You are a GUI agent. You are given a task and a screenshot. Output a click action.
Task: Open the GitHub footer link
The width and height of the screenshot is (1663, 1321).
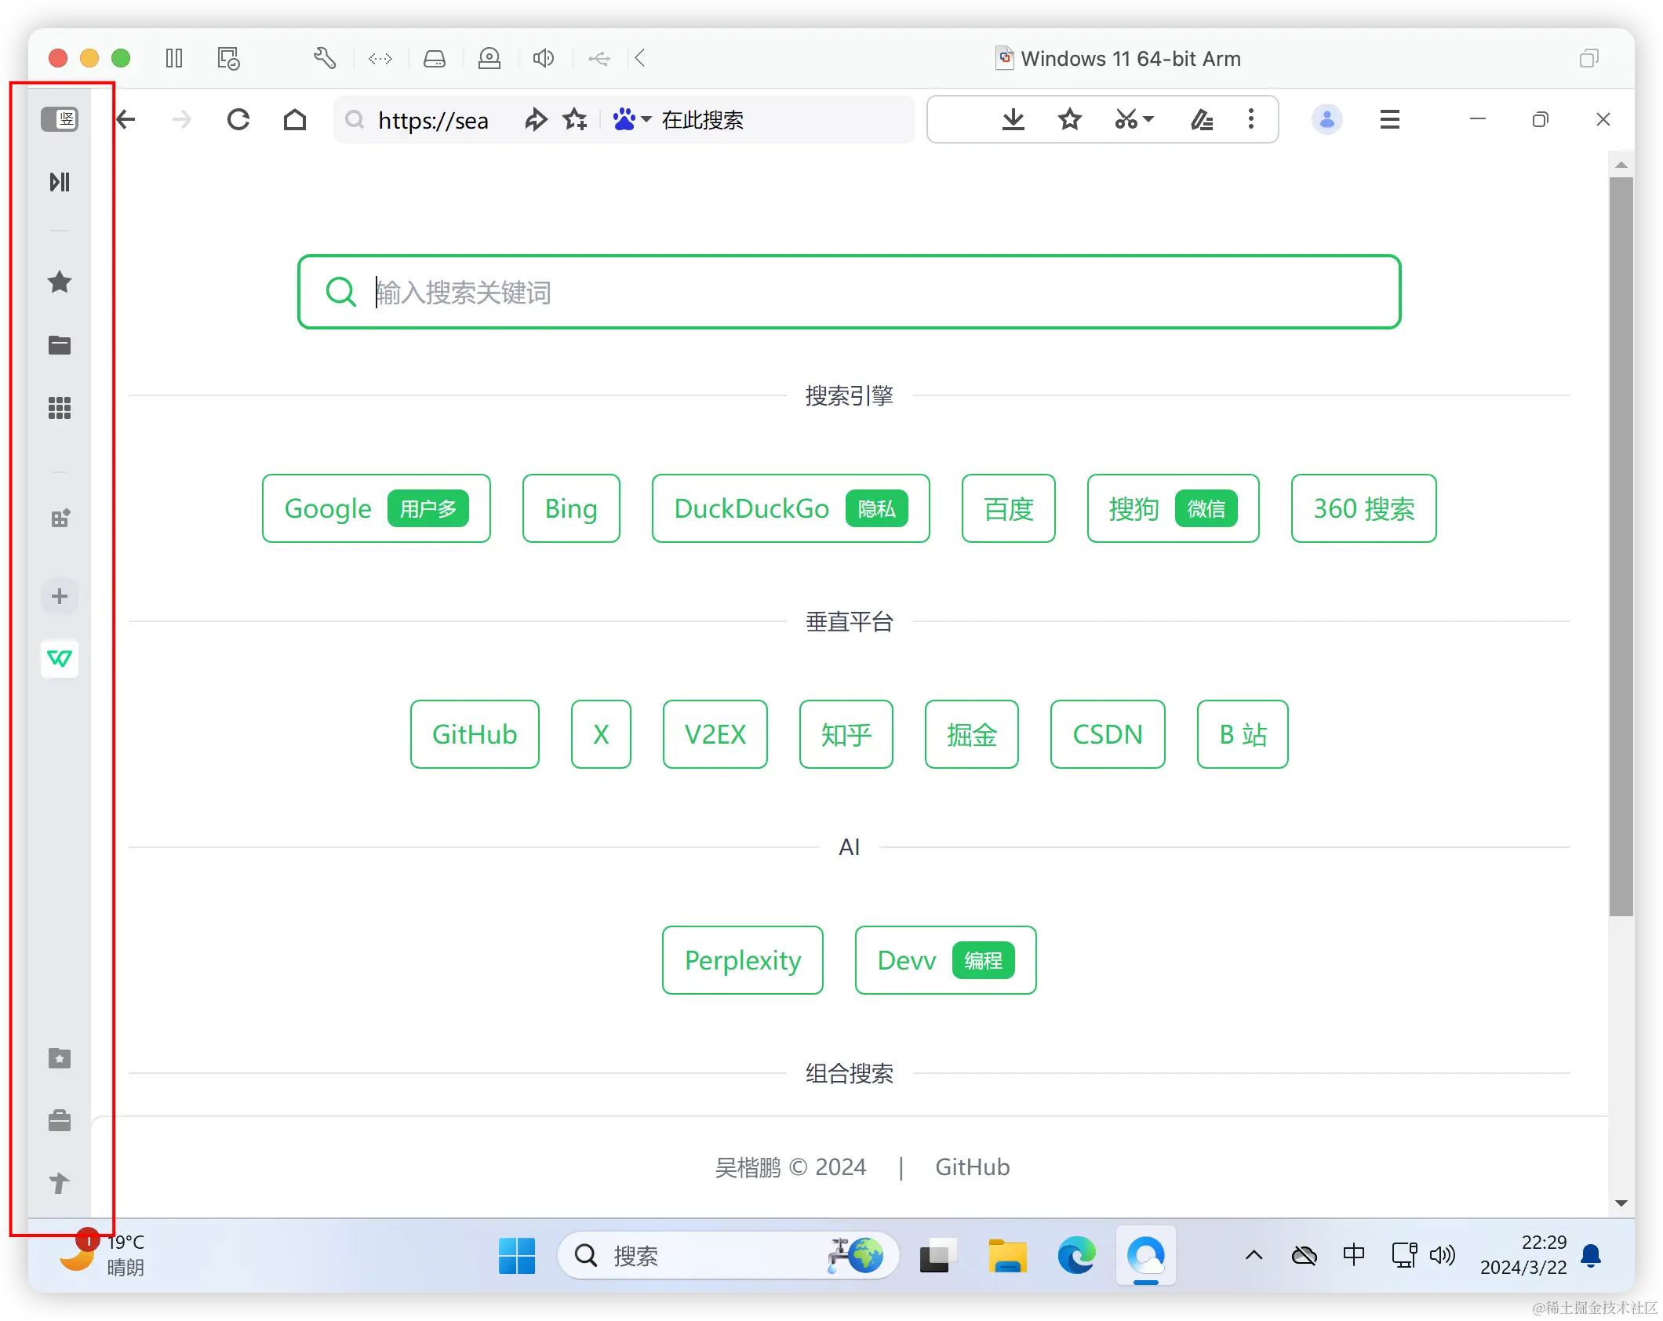973,1167
